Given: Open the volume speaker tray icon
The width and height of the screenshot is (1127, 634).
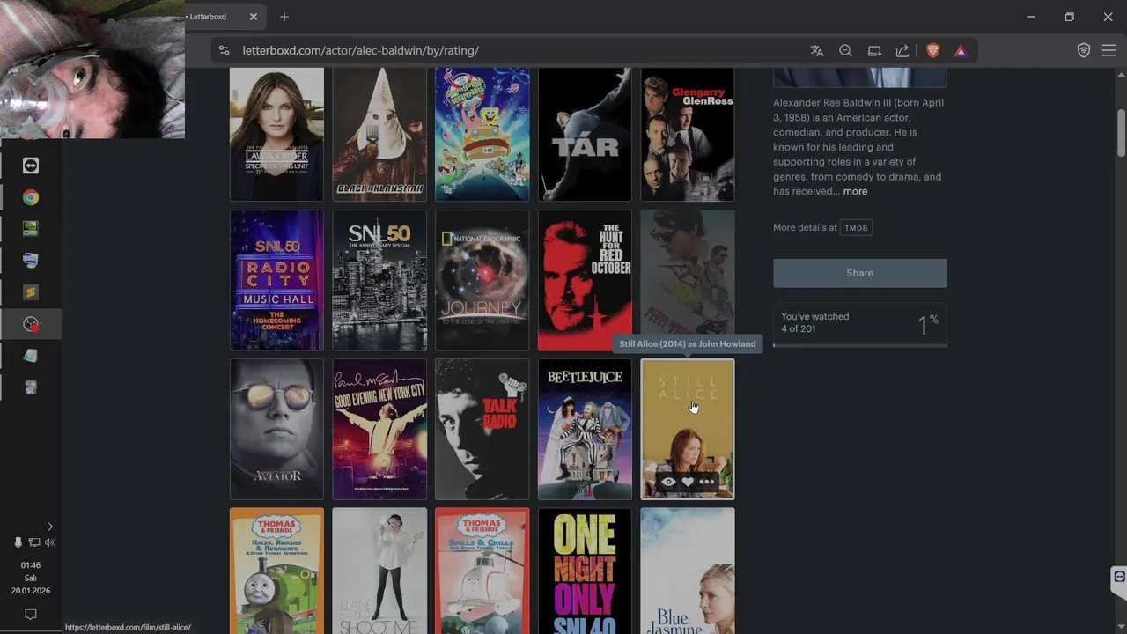Looking at the screenshot, I should pyautogui.click(x=49, y=542).
